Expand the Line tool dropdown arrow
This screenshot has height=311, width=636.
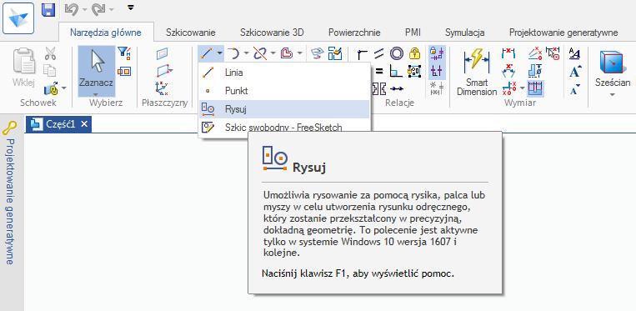(x=219, y=53)
